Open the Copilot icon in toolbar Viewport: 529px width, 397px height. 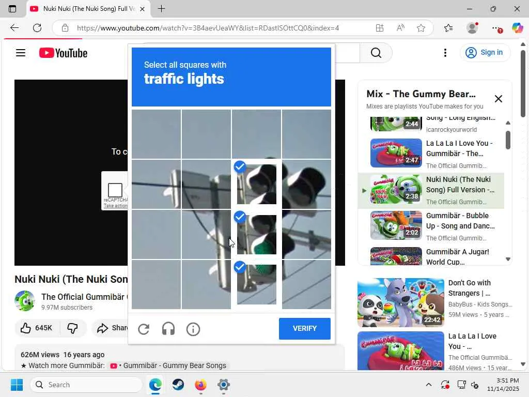517,28
